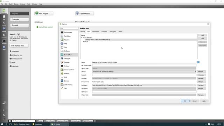Switch to Compilers tab

point(104,31)
